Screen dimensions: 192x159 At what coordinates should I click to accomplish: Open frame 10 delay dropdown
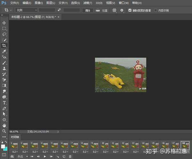click(x=106, y=152)
